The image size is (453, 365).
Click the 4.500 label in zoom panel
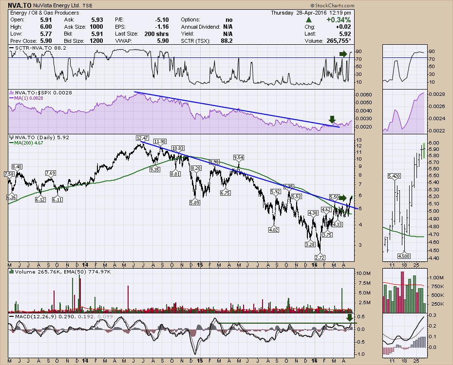pos(404,256)
